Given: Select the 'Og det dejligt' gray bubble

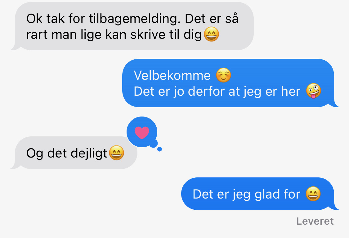Looking at the screenshot, I should pyautogui.click(x=74, y=153).
